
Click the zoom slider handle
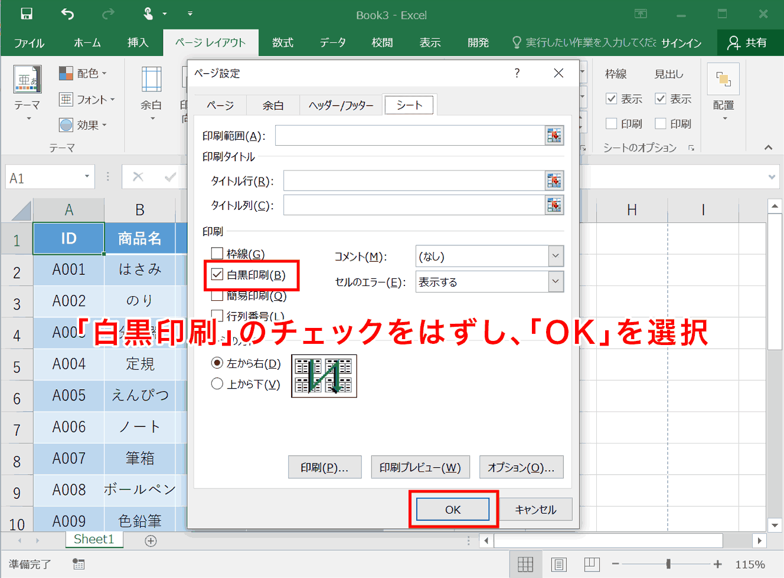tap(668, 564)
